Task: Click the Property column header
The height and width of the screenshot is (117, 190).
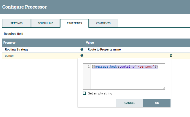Action: pos(9,43)
